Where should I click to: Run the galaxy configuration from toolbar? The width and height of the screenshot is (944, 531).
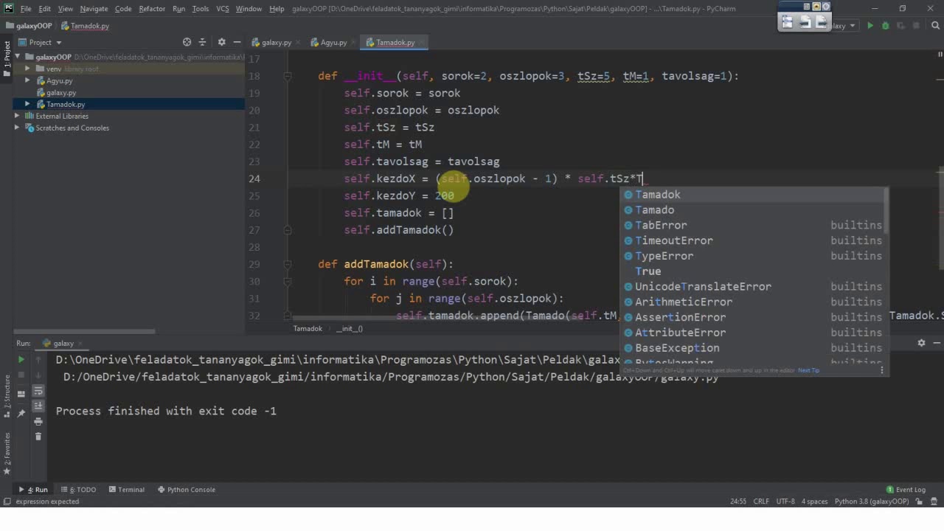pos(870,26)
